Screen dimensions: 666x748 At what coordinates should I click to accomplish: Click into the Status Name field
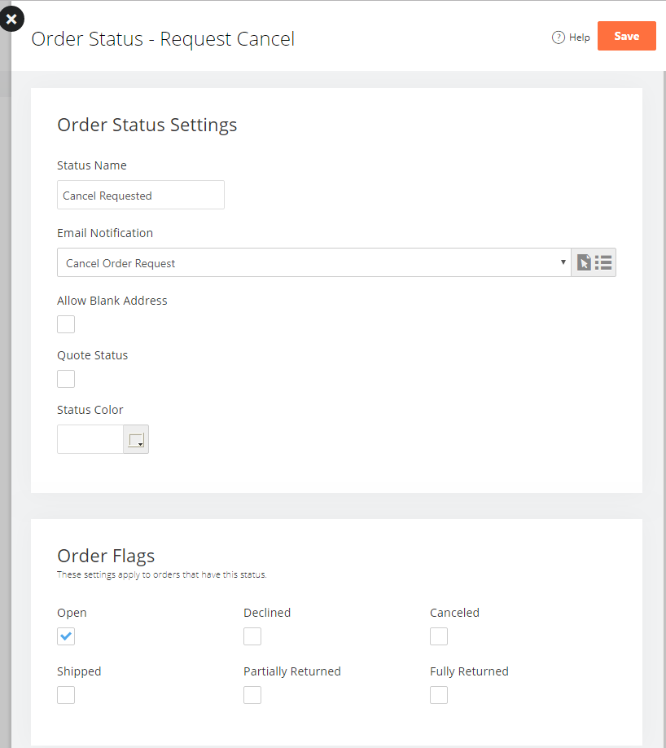pyautogui.click(x=141, y=195)
